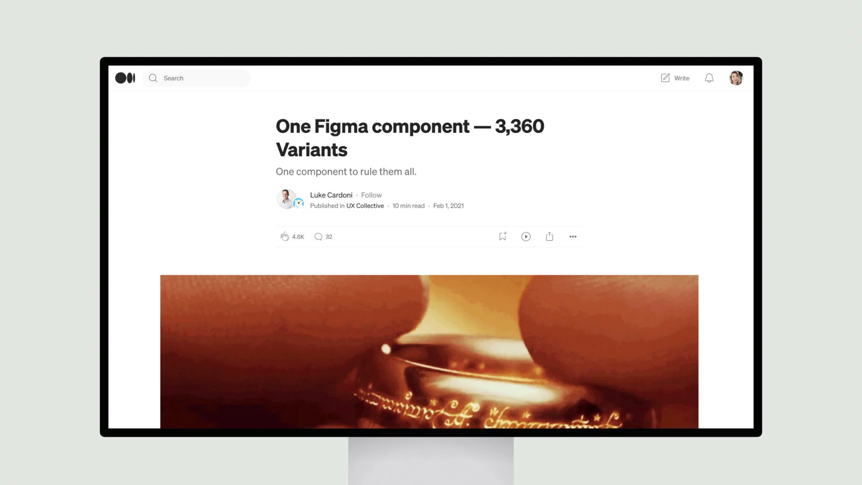This screenshot has height=485, width=862.
Task: Click the Write menu item
Action: click(x=675, y=78)
